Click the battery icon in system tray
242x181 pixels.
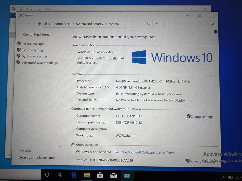[x=230, y=177]
